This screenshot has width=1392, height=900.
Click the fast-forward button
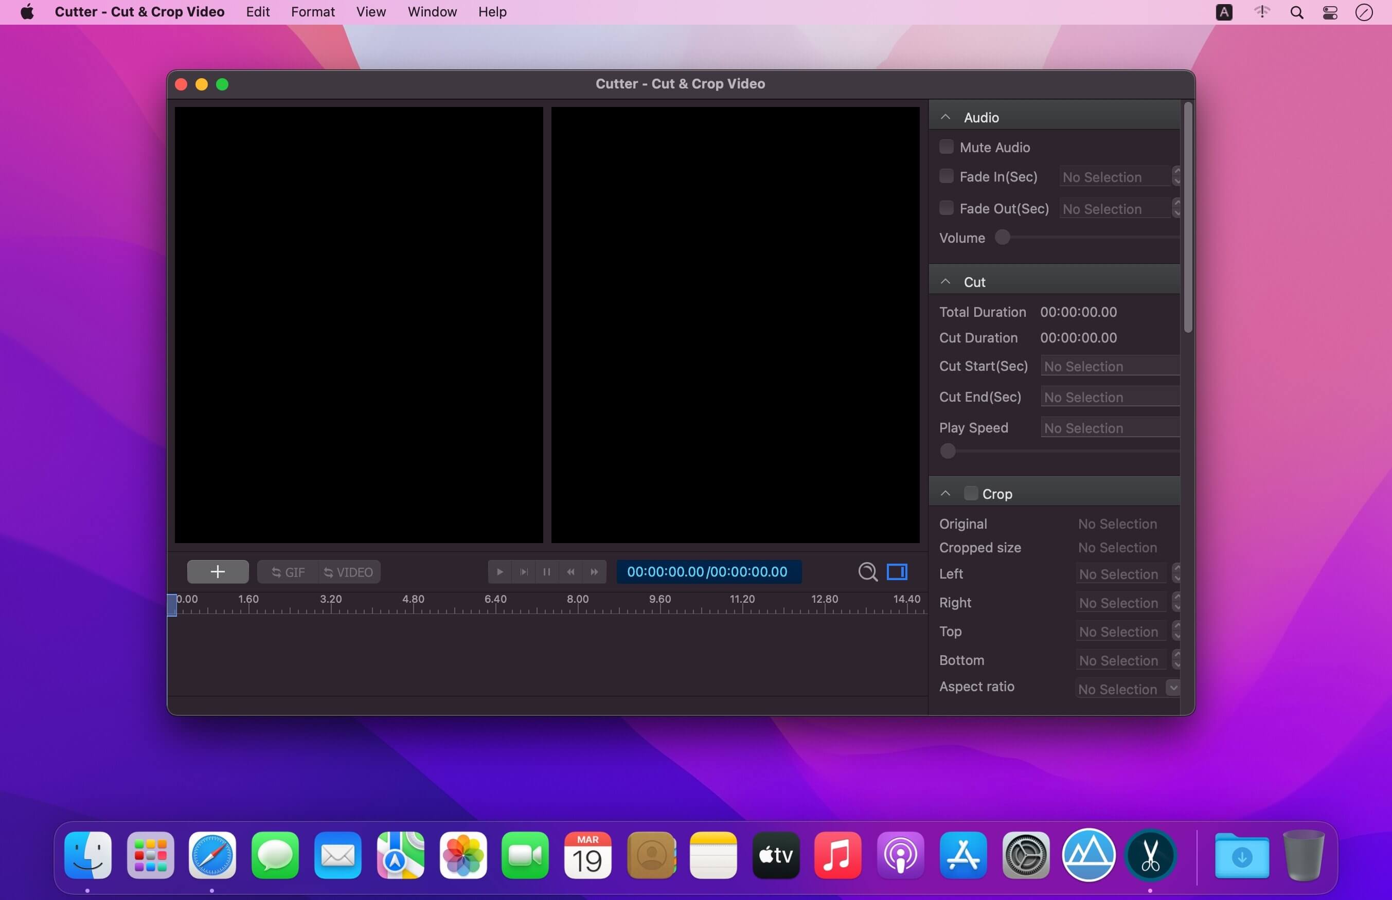[594, 571]
